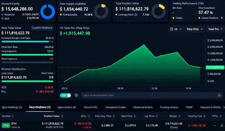Click the Long Exposure progress bar
Viewport: 225px width, 131px height.
27,55
